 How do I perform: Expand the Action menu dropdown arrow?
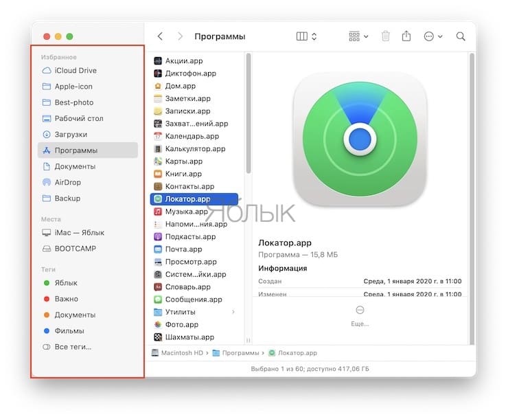(x=440, y=36)
